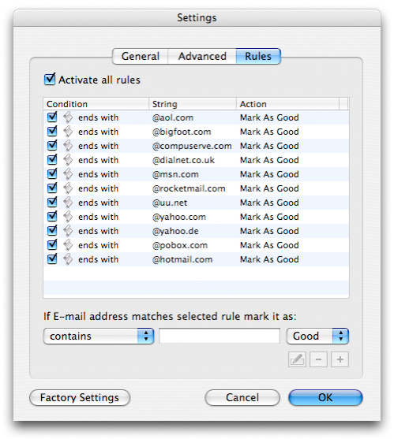Click the tag icon in the @aol.com row

tap(68, 117)
